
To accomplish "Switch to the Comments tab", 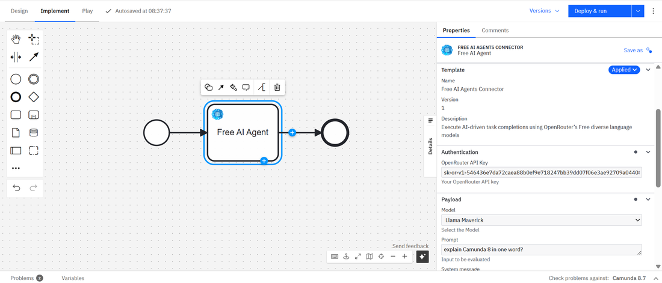I will tap(495, 31).
